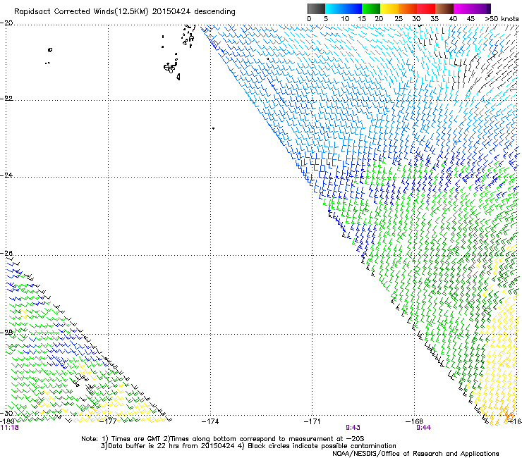This screenshot has width=522, height=458.
Task: Click the magenta 40-45 knots color swatch
Action: [463, 8]
